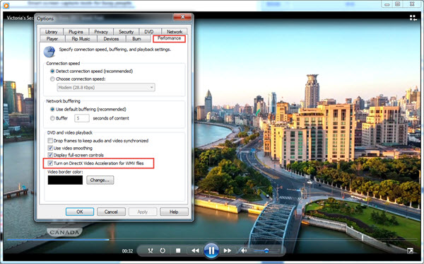Toggle DirectX Video Acceleration for WMV files
Viewport: 424px width, 264px height.
[x=50, y=163]
